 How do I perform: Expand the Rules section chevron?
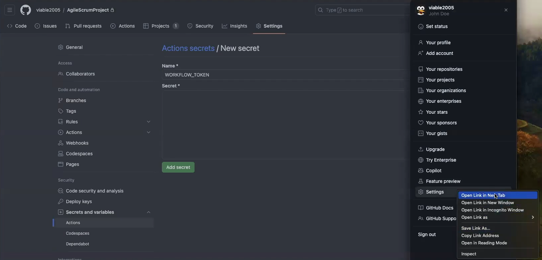pyautogui.click(x=149, y=122)
